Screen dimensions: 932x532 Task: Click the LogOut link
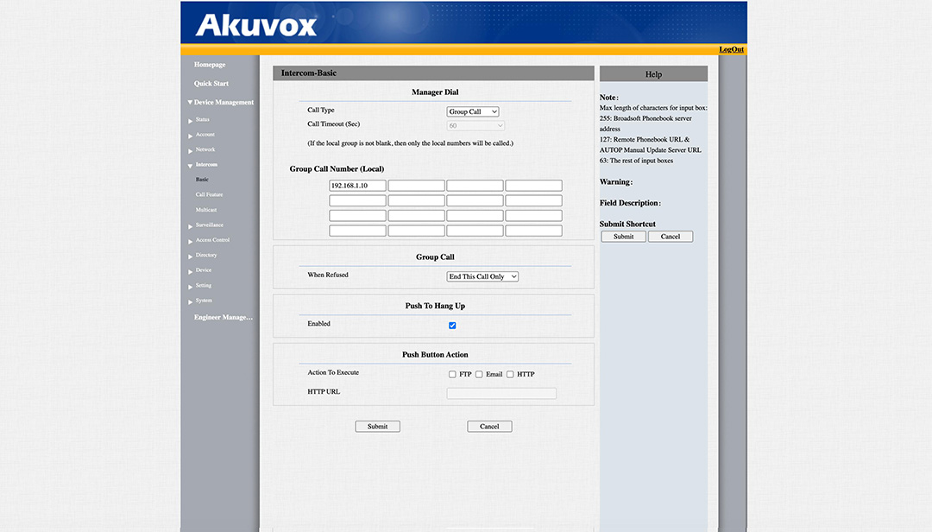(x=731, y=49)
